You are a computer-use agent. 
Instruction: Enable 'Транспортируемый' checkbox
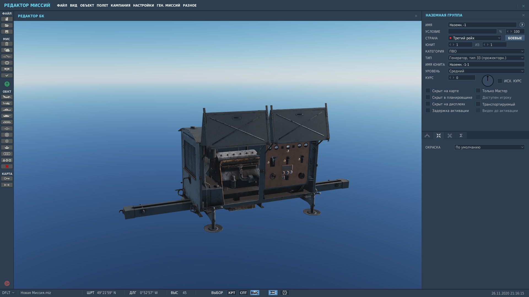478,104
